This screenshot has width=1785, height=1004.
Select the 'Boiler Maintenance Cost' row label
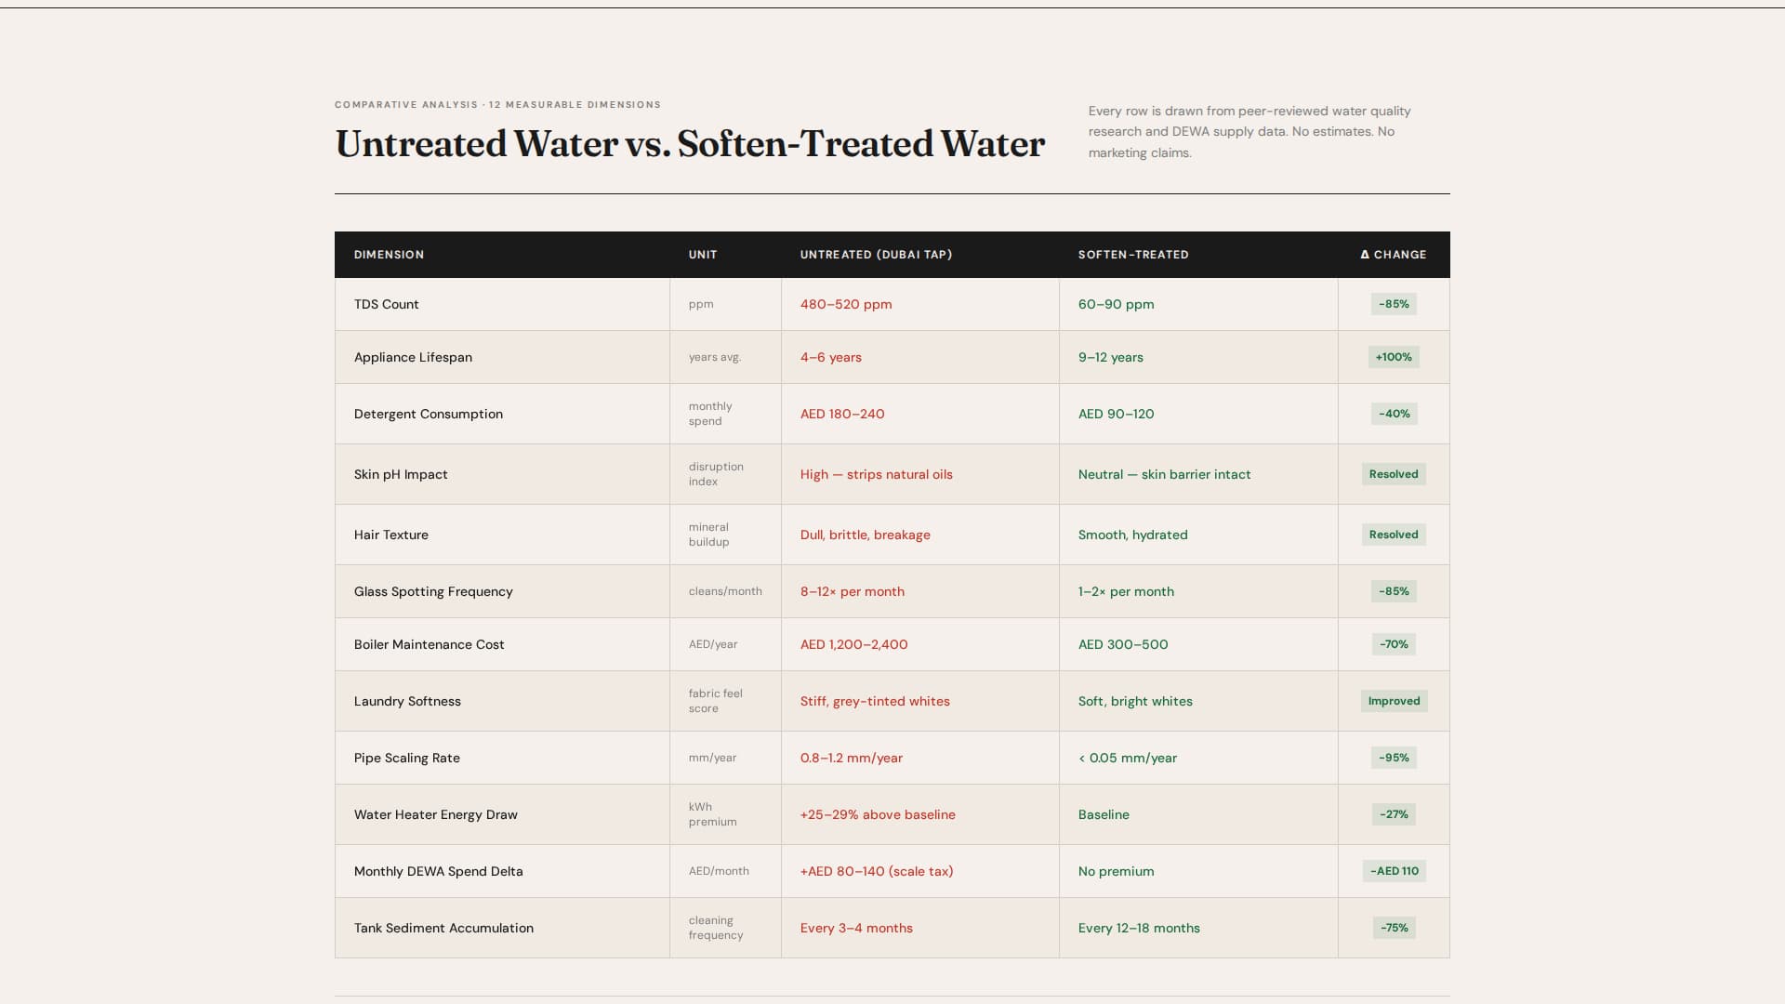429,644
